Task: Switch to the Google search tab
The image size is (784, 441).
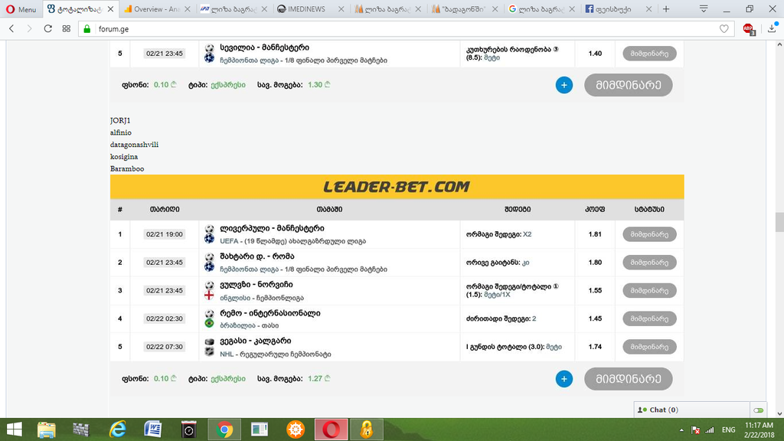Action: pyautogui.click(x=537, y=9)
